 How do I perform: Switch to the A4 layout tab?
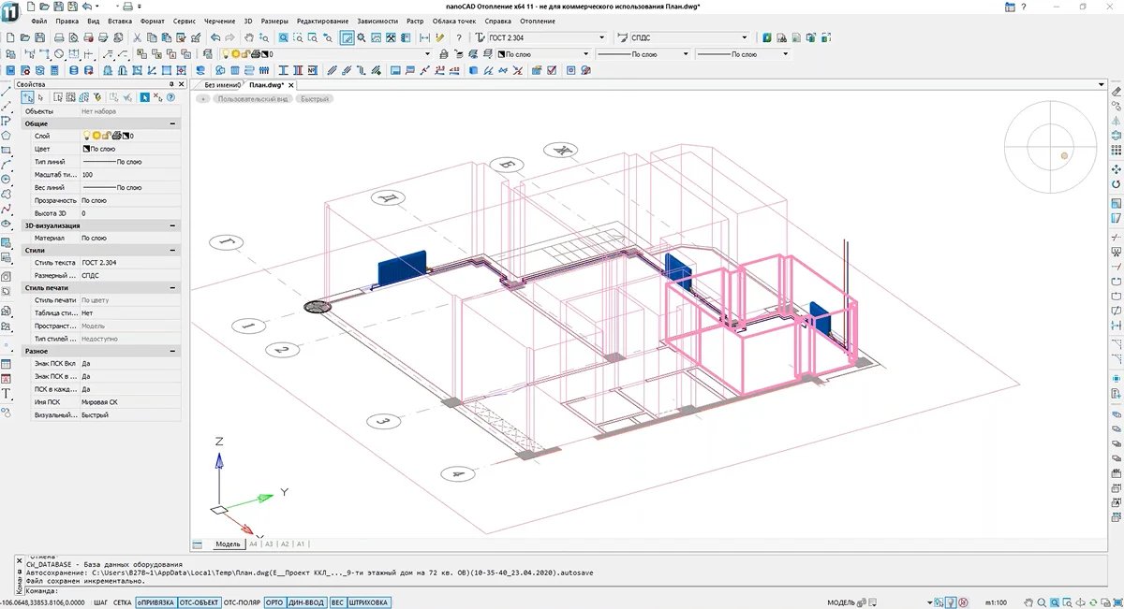pyautogui.click(x=253, y=544)
